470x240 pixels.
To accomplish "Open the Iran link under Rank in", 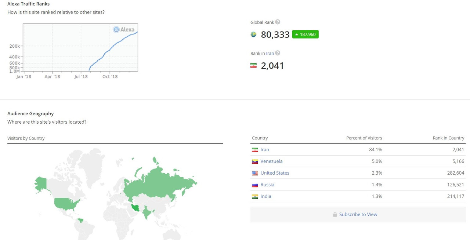I will pyautogui.click(x=270, y=53).
